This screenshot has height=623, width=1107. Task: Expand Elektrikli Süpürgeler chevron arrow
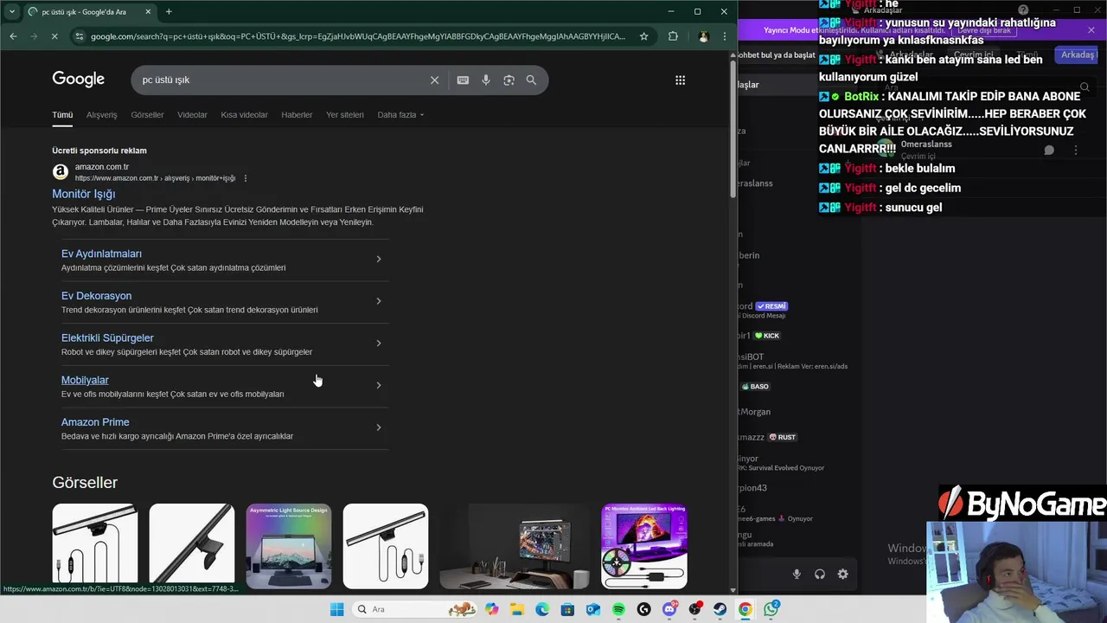tap(379, 344)
